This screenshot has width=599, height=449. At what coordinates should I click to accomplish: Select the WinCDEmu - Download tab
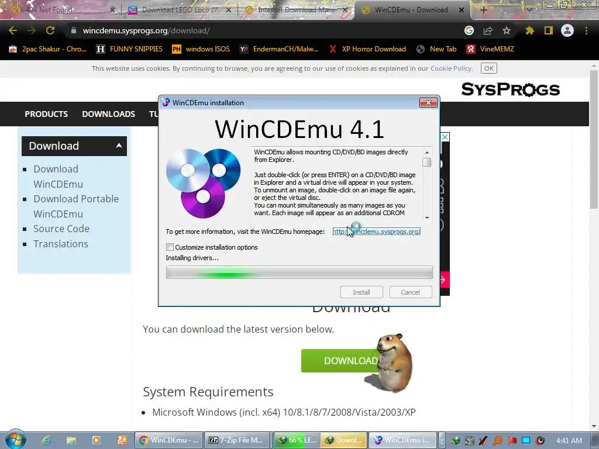(x=411, y=10)
